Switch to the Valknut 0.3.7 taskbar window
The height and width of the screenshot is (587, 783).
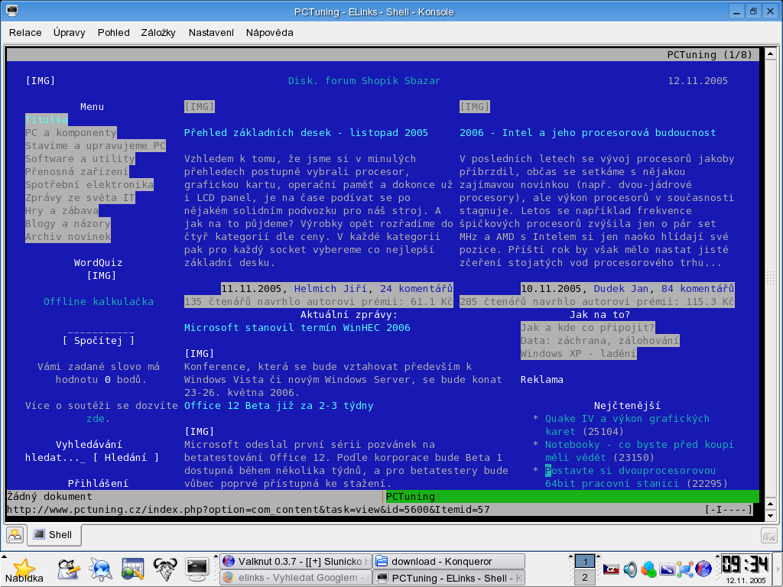click(296, 562)
